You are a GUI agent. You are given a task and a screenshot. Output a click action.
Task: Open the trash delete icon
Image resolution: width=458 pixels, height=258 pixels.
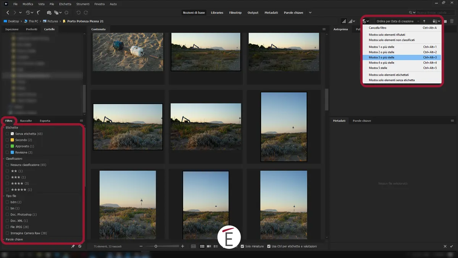[451, 21]
